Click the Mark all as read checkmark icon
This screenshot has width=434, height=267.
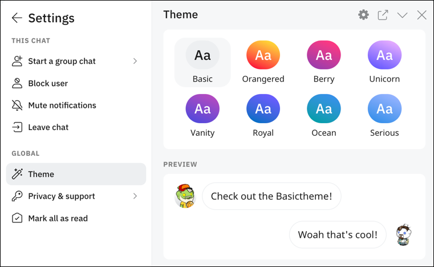[17, 219]
